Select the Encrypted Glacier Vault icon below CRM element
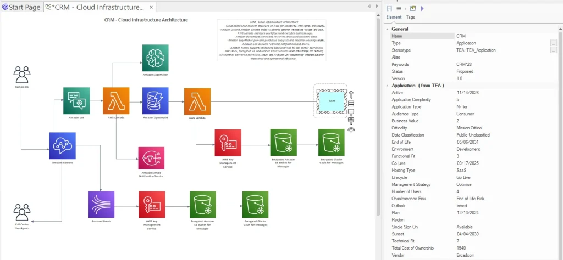Image resolution: width=563 pixels, height=260 pixels. point(332,143)
